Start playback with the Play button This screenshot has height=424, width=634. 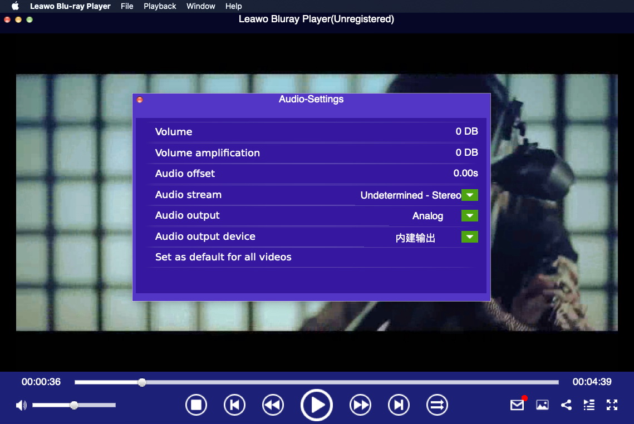tap(317, 405)
